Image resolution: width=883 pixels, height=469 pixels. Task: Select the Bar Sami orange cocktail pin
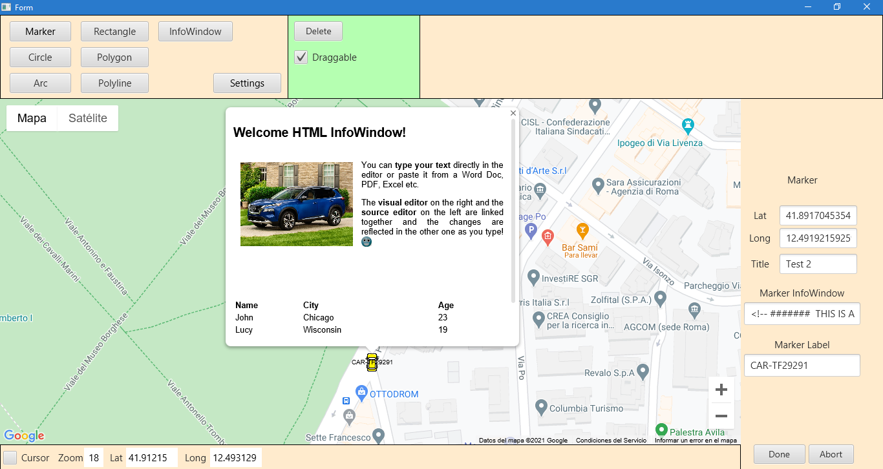(582, 230)
